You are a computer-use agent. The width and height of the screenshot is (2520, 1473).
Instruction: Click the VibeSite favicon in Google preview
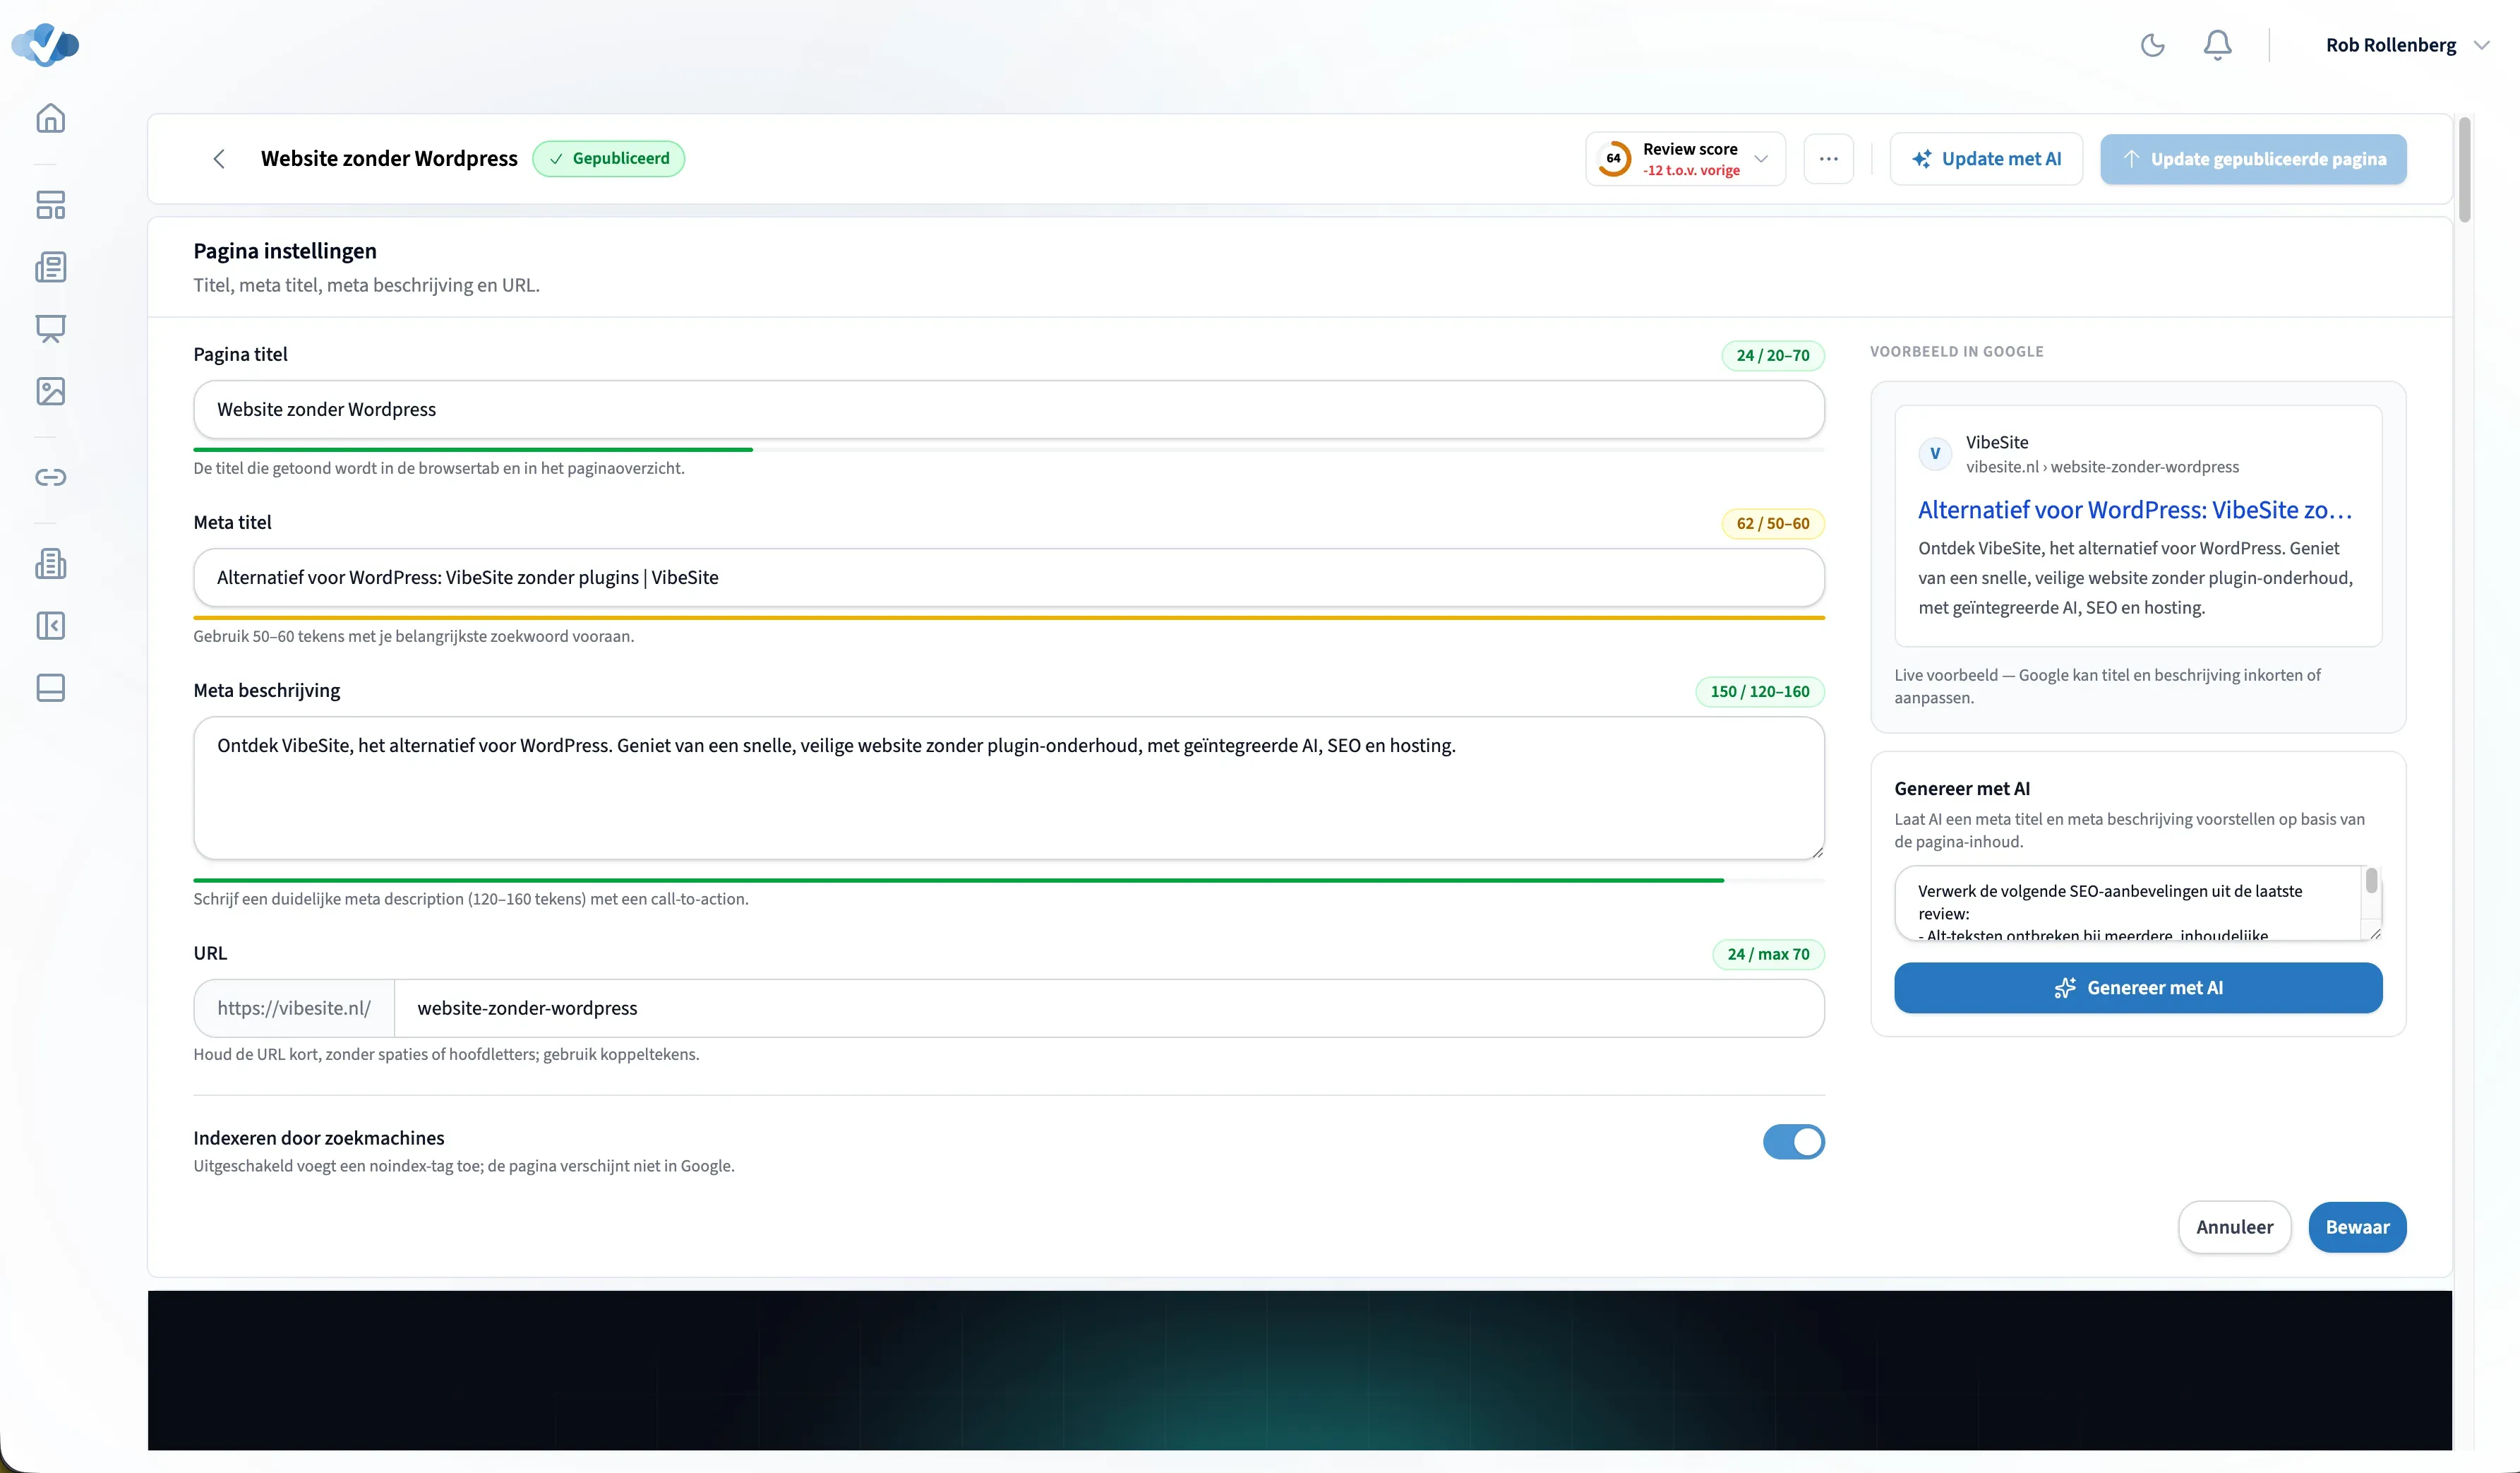pyautogui.click(x=1935, y=453)
